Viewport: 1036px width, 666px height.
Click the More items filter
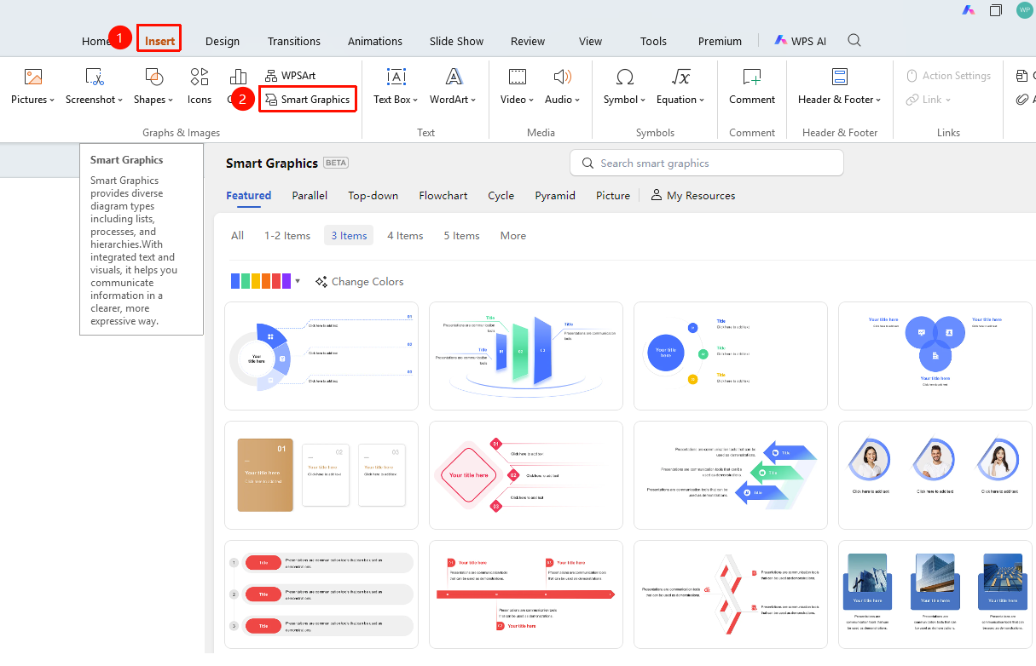coord(513,236)
